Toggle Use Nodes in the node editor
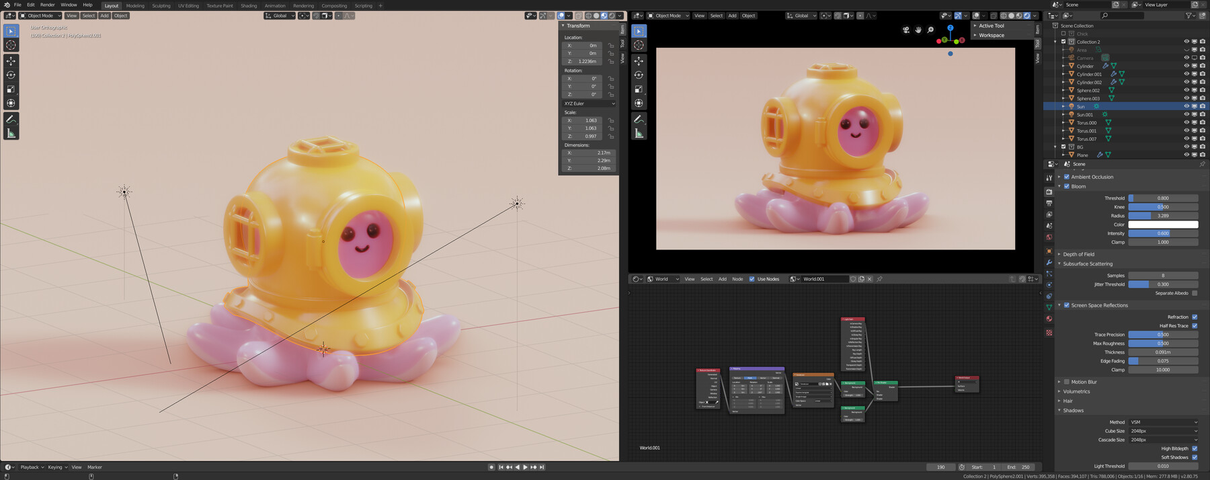Viewport: 1210px width, 480px height. 752,279
